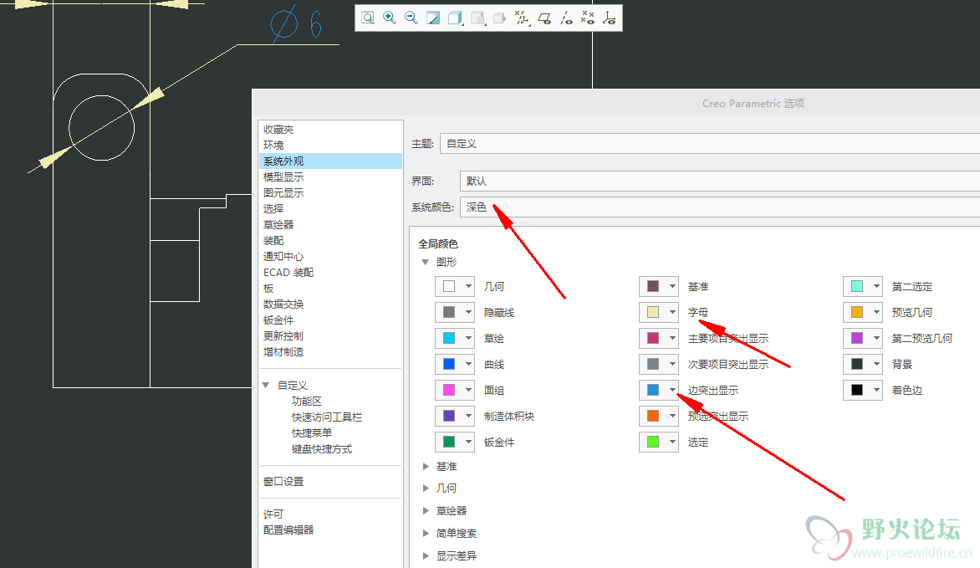Select 增材制造 in the options list

point(283,352)
